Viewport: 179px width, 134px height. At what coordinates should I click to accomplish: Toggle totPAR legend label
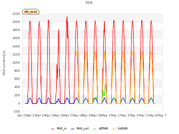(x=123, y=128)
